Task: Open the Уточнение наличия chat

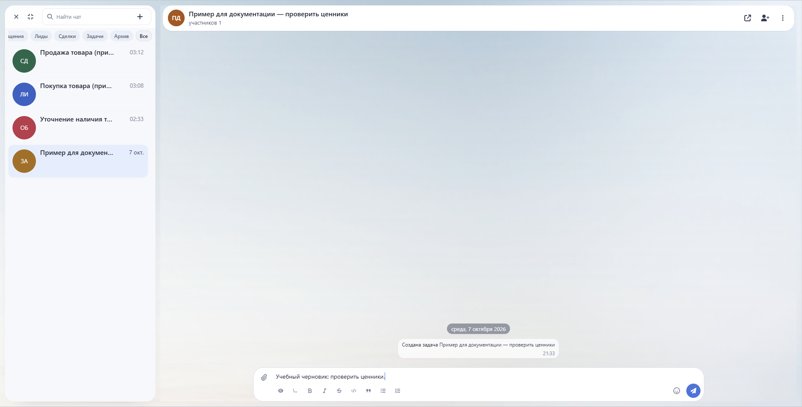Action: 78,128
